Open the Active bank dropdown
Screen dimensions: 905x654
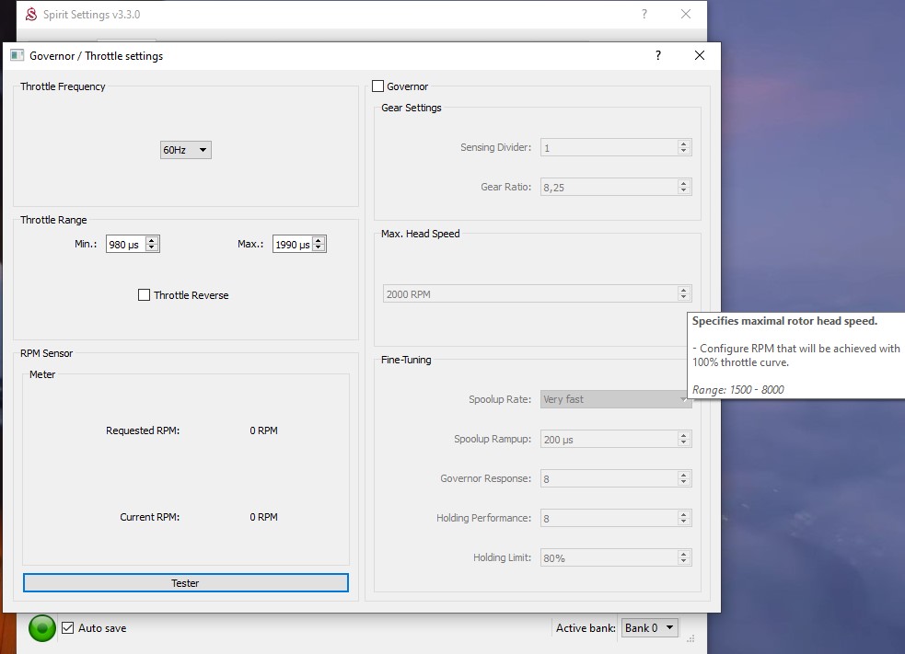650,628
